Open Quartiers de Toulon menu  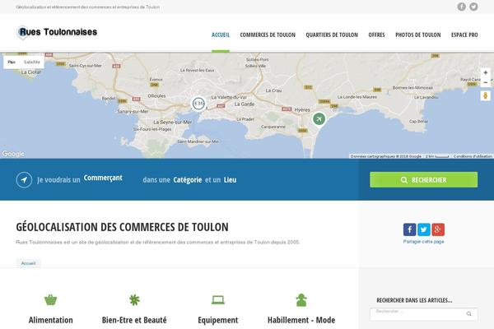(x=332, y=35)
